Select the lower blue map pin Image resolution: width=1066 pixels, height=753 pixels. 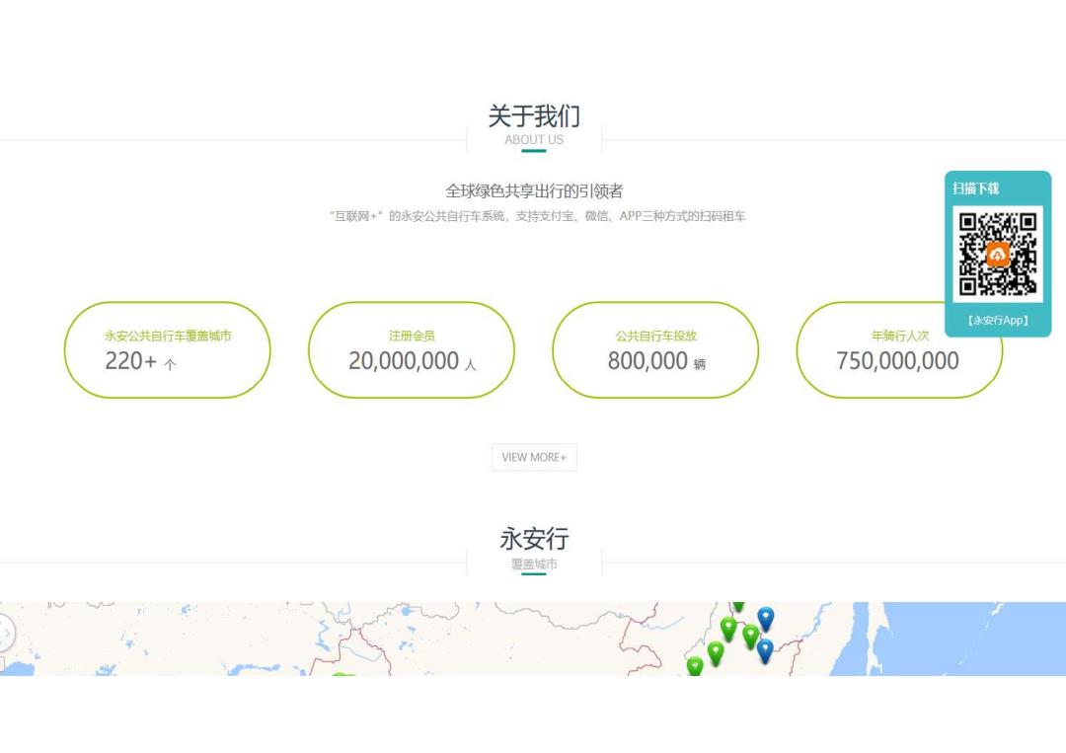coord(765,651)
